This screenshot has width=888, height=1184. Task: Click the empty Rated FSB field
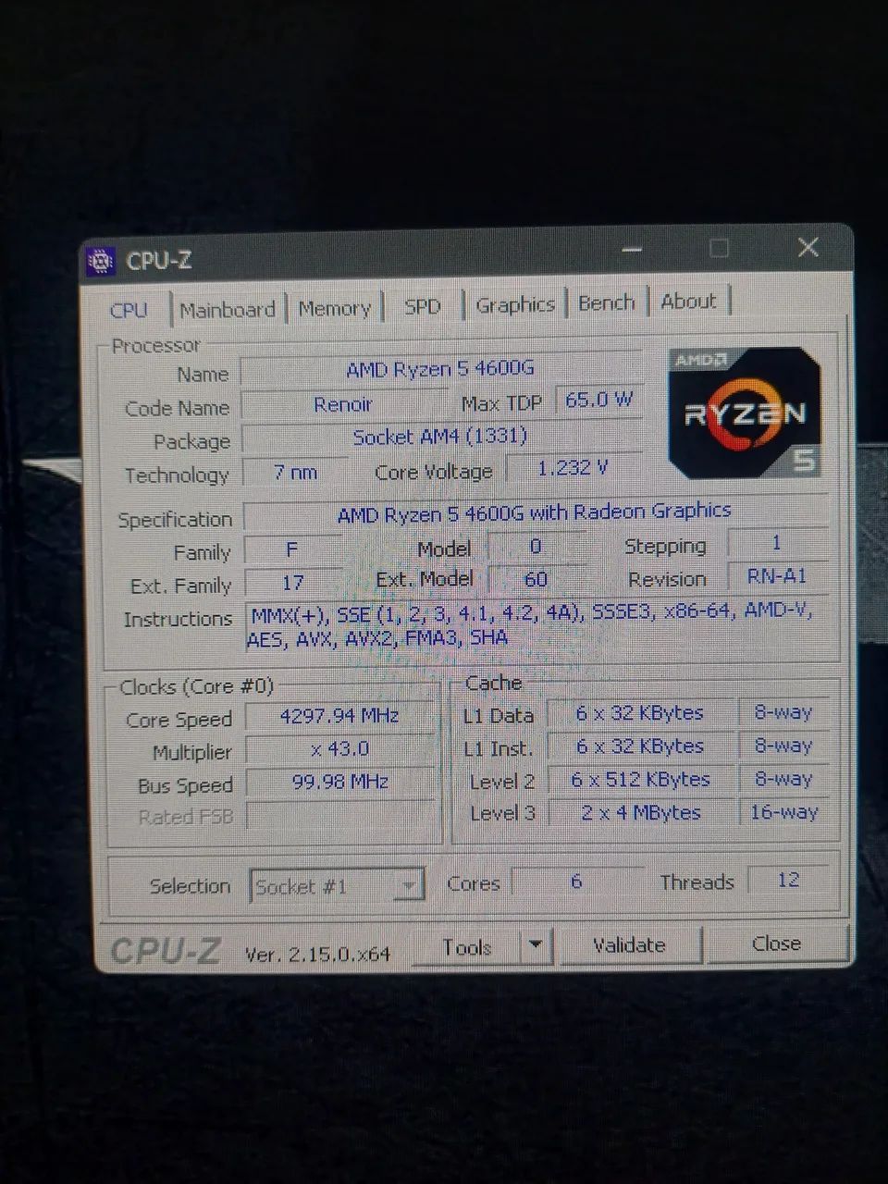339,815
